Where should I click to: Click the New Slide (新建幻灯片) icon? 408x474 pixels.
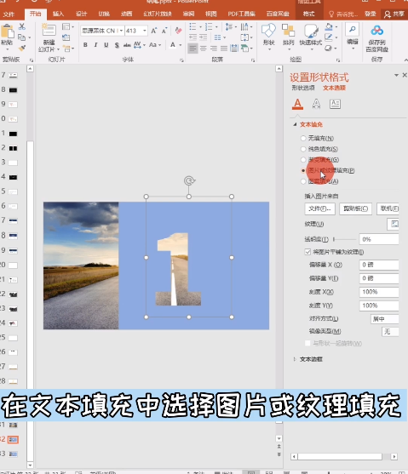pyautogui.click(x=49, y=31)
